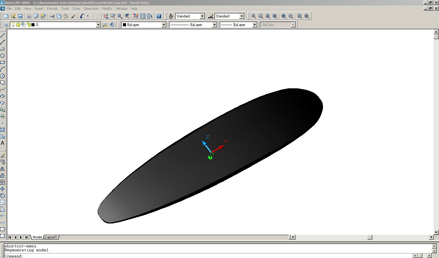
Task: Select the Hatch tool
Action: coord(2,130)
